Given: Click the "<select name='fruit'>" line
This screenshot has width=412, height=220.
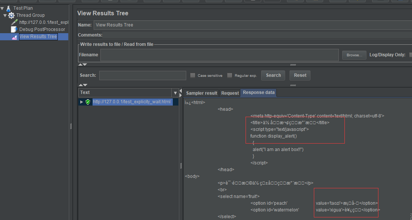Looking at the screenshot, I should (238, 197).
